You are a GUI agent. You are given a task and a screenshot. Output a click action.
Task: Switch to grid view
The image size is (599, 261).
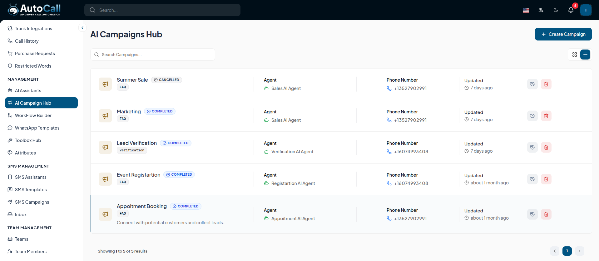[x=575, y=55]
